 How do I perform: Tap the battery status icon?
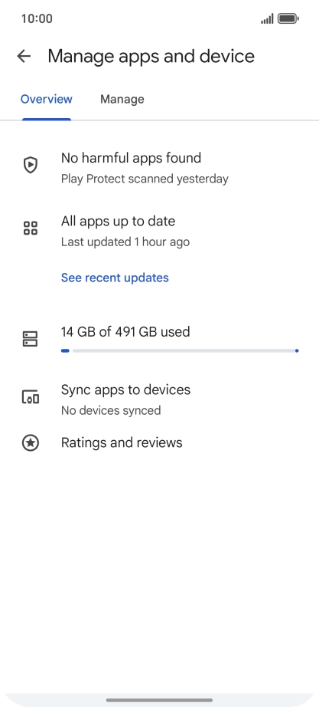[x=288, y=18]
